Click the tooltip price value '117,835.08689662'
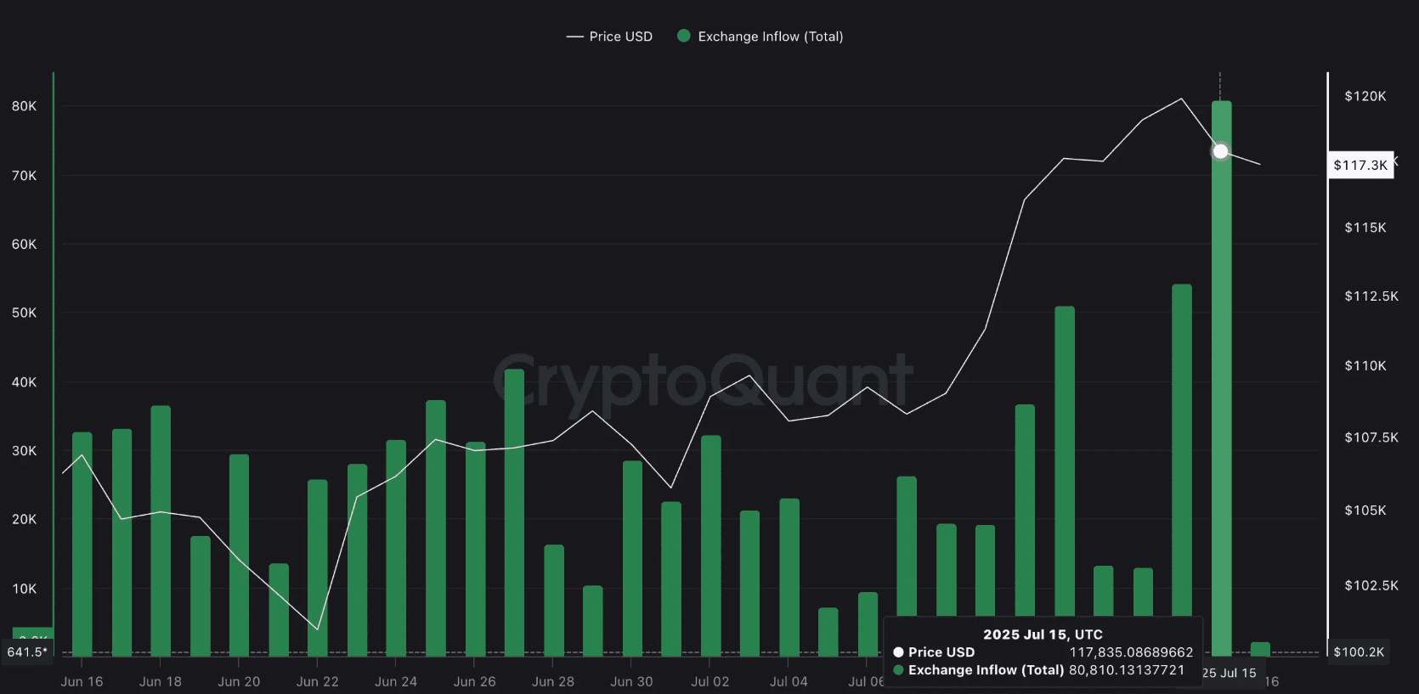 1131,652
